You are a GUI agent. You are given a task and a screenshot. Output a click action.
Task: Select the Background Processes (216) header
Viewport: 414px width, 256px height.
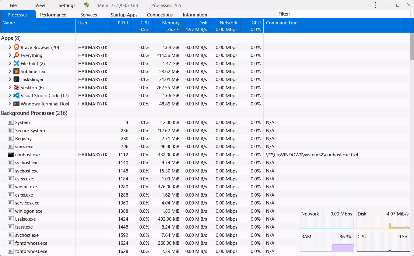(x=34, y=113)
